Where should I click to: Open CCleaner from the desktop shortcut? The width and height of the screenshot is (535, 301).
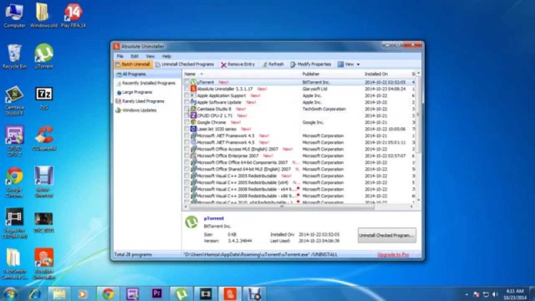pos(44,137)
